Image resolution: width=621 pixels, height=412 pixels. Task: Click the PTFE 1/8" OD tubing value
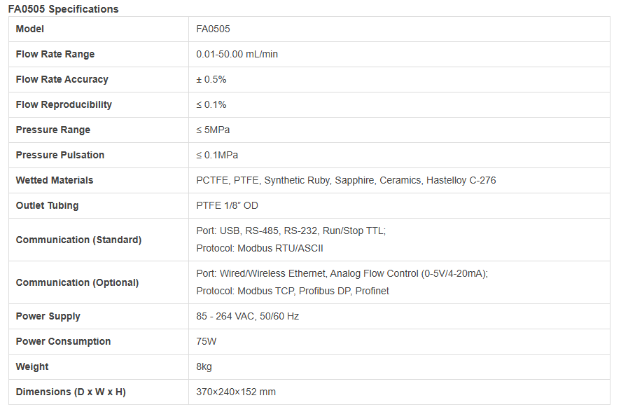[228, 205]
